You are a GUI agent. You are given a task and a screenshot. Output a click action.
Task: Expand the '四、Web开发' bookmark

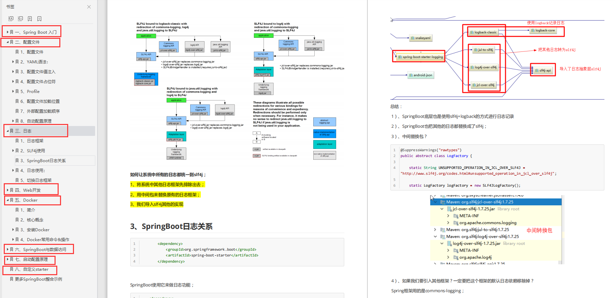point(7,190)
